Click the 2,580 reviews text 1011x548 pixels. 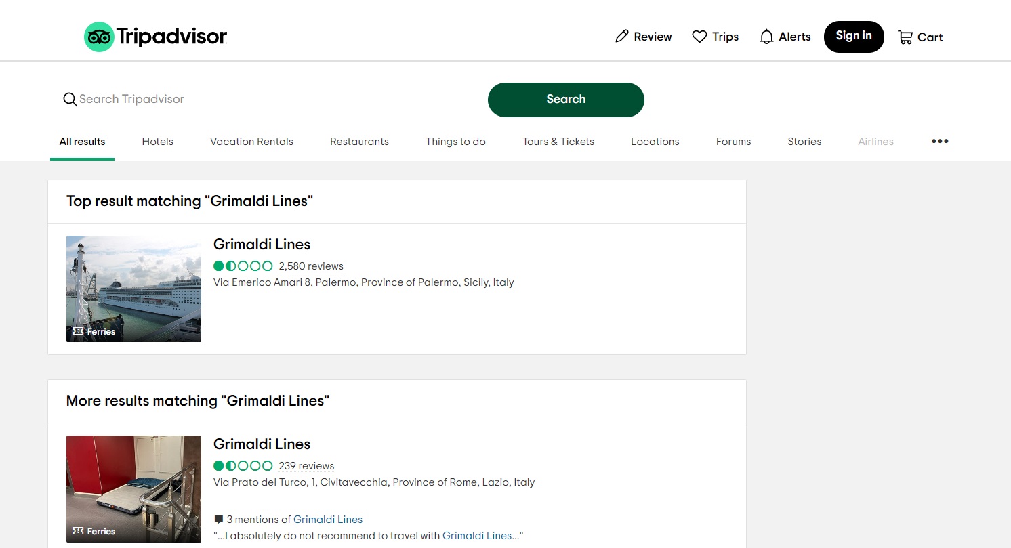pos(311,266)
